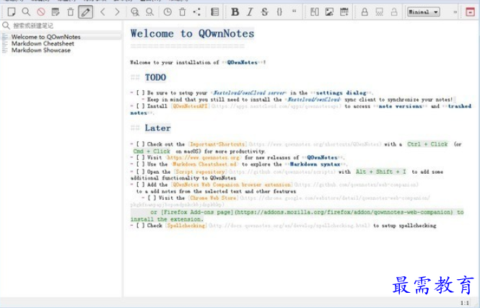Expand the toolbar overflow chevron
Screen dimensions: 480x308
pos(455,12)
